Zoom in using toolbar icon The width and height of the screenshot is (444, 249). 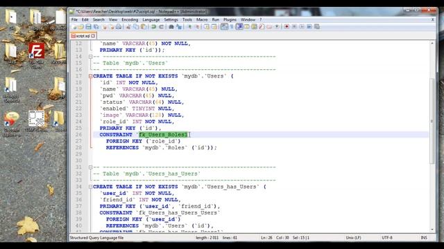pos(189,26)
